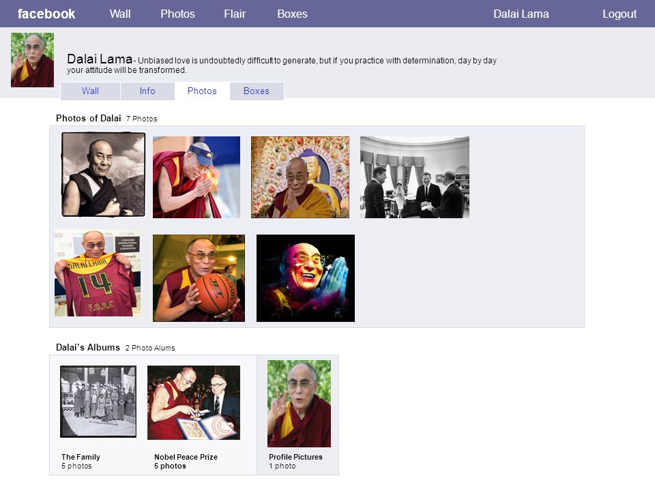Switch to the Wall profile tab

click(x=90, y=91)
